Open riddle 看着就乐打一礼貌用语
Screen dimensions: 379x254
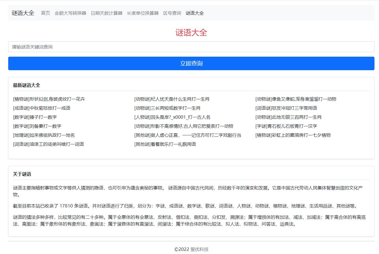coord(165,144)
